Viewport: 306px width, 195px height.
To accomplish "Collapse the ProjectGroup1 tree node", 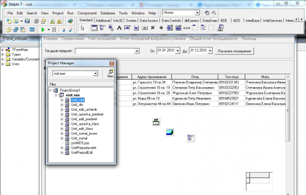I will click(x=51, y=90).
